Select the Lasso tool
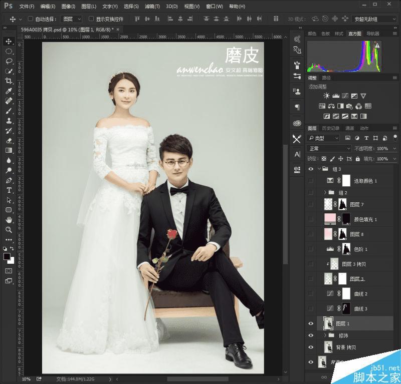This screenshot has height=384, width=401. click(9, 61)
